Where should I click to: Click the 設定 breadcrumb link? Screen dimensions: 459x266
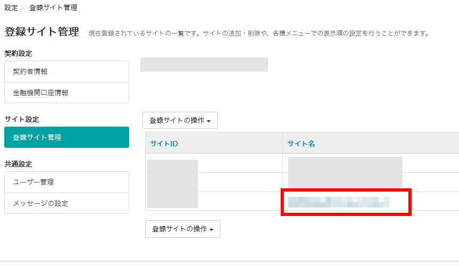pyautogui.click(x=11, y=8)
